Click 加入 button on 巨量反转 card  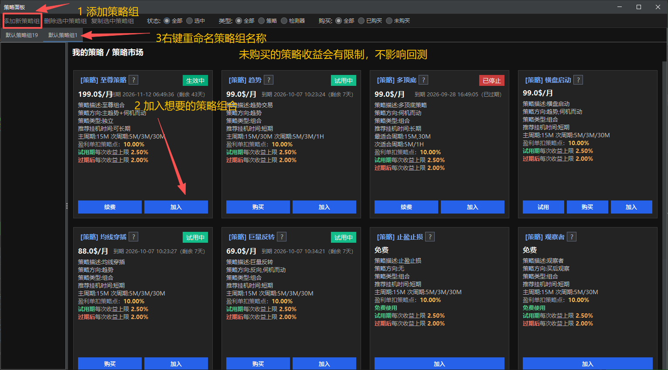324,363
